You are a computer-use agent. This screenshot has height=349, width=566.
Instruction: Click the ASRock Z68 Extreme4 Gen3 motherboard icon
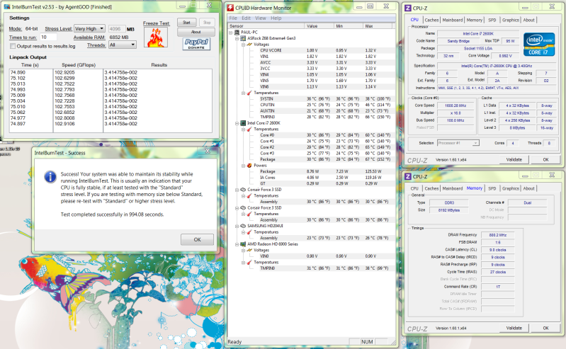243,38
